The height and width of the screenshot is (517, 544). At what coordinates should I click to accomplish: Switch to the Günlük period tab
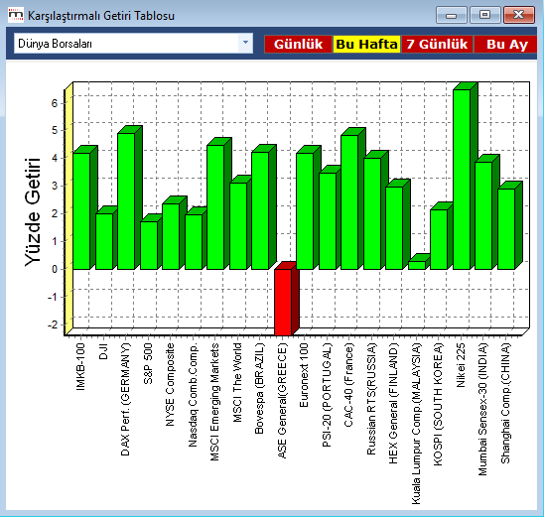click(298, 44)
